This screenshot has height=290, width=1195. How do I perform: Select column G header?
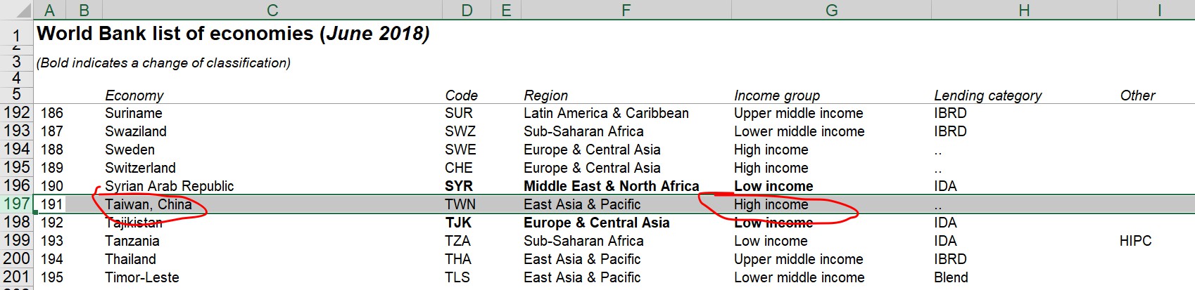pos(831,10)
